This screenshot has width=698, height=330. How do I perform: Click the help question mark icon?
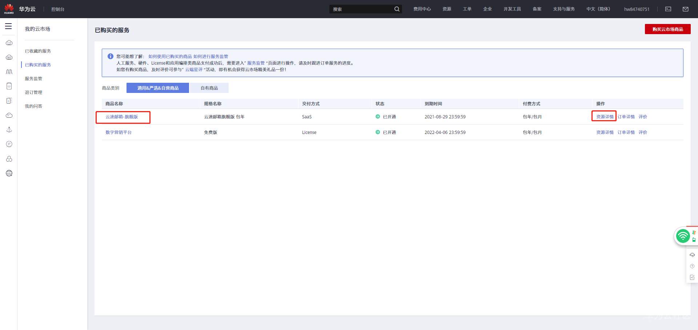(692, 266)
